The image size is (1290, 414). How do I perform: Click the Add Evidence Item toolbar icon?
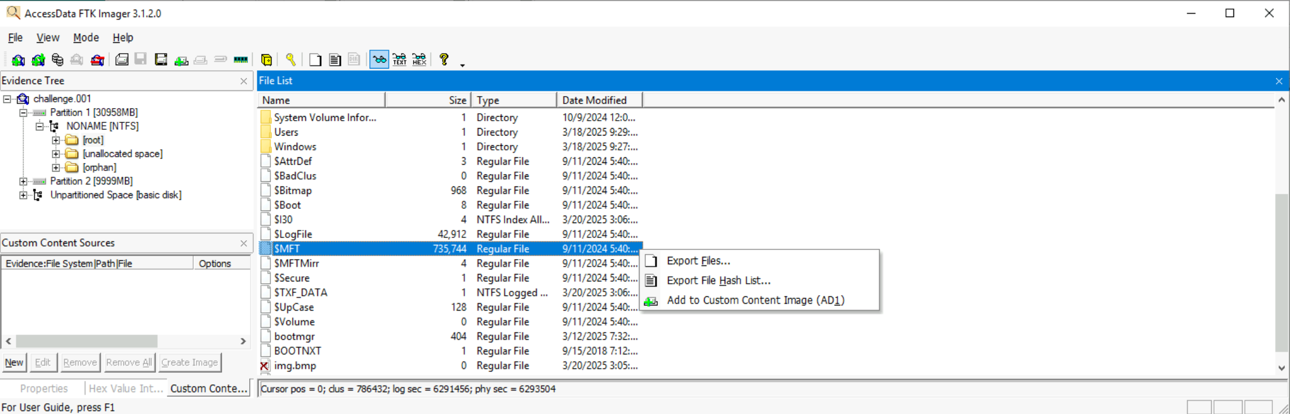[x=18, y=60]
